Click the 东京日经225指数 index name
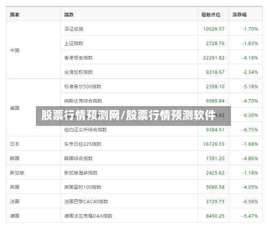The width and height of the screenshot is (268, 232). click(x=83, y=144)
